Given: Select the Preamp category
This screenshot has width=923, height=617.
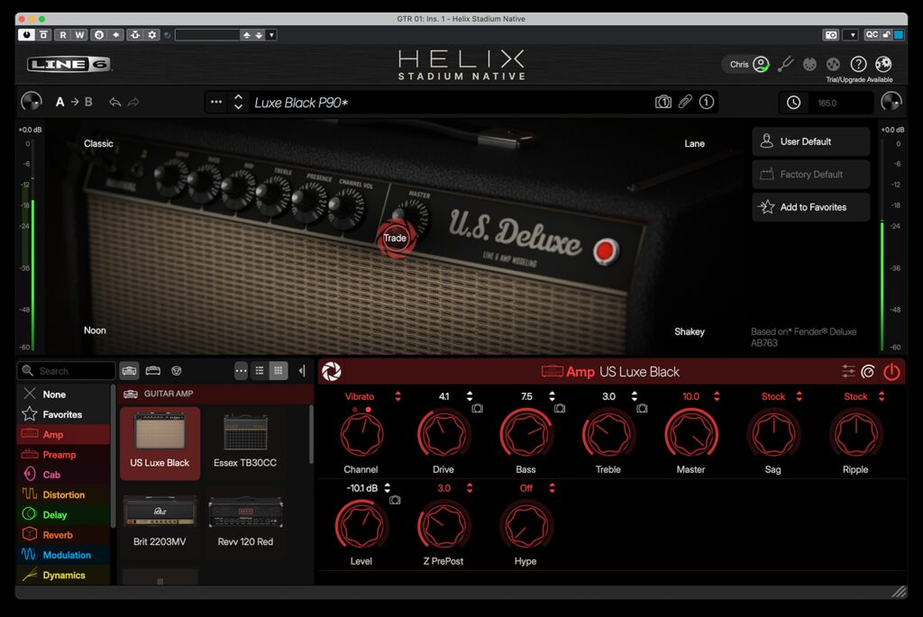Looking at the screenshot, I should pos(64,455).
